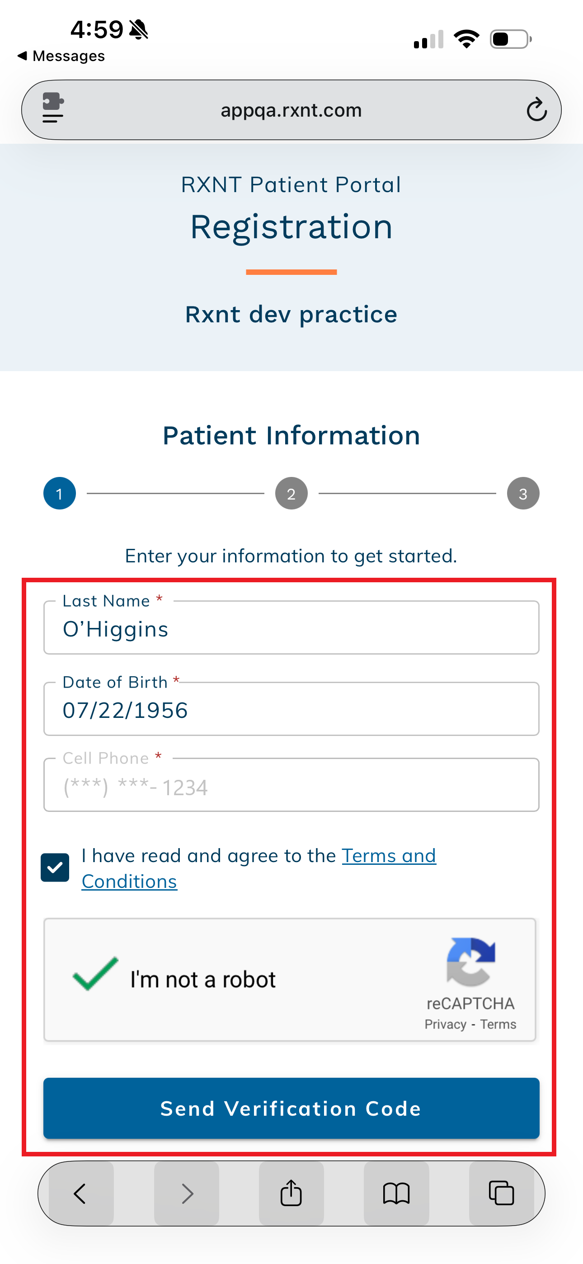
Task: Open the bookmarks book icon
Action: pyautogui.click(x=396, y=1193)
